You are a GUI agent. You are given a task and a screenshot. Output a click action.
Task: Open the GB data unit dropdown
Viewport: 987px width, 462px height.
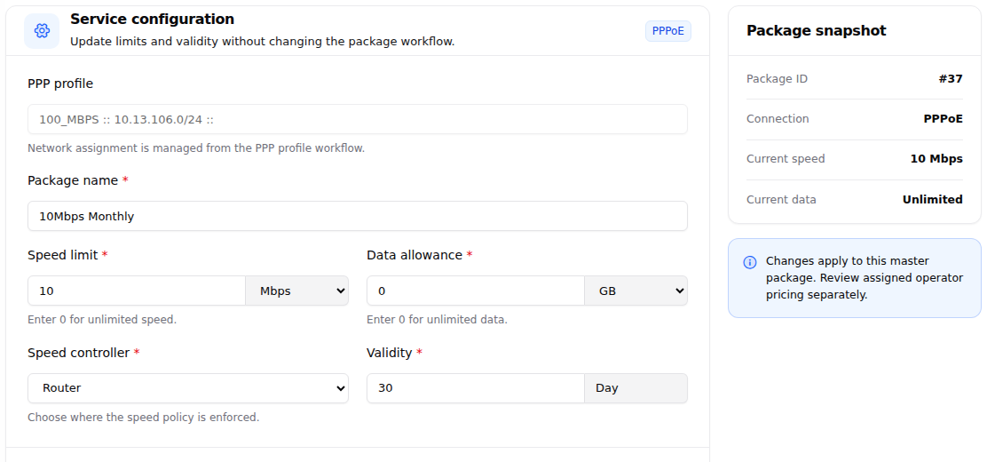click(636, 291)
